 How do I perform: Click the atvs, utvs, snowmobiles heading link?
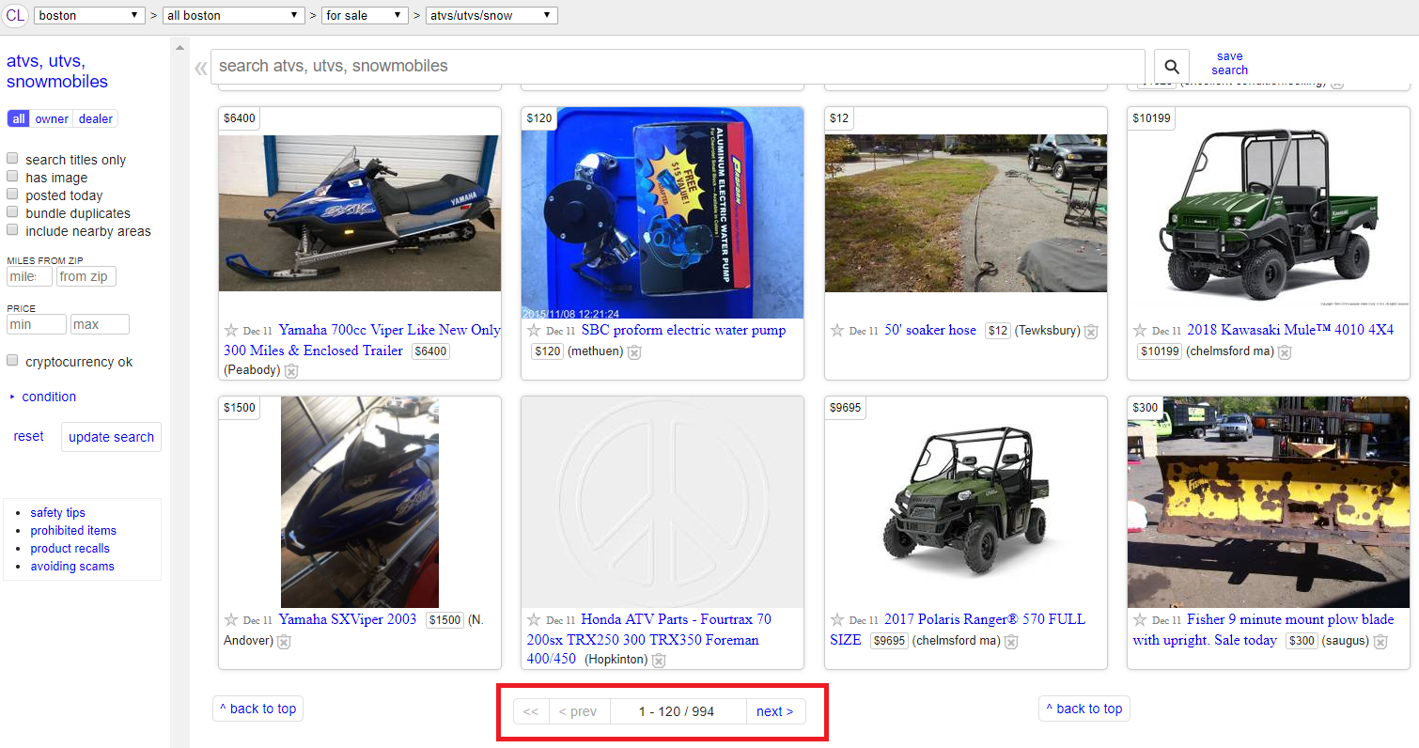click(57, 71)
